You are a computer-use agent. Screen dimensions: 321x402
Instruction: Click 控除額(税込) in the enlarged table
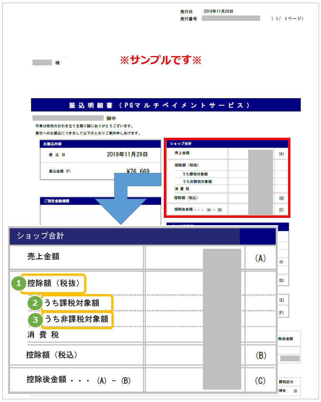(x=52, y=355)
